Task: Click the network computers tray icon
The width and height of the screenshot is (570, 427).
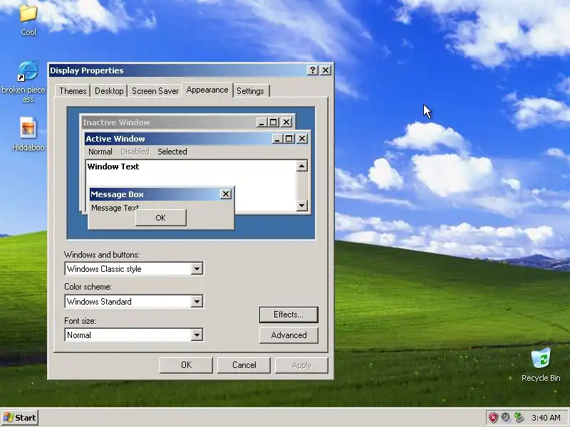Action: pos(519,418)
